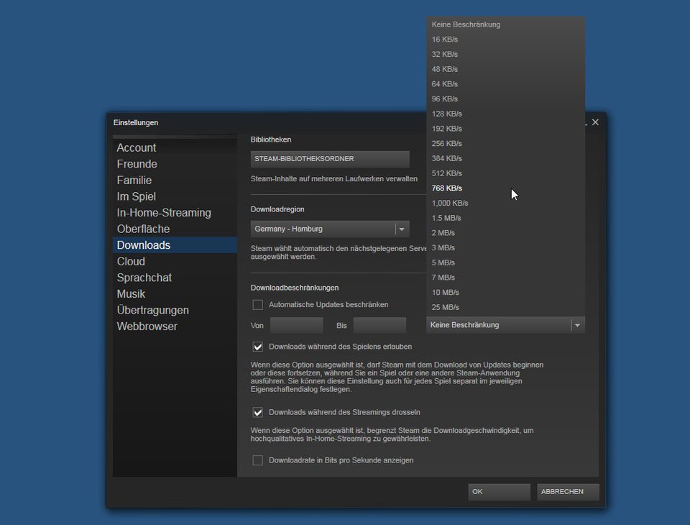This screenshot has width=690, height=525.
Task: Choose the 512 KB/s download limit
Action: click(x=505, y=173)
